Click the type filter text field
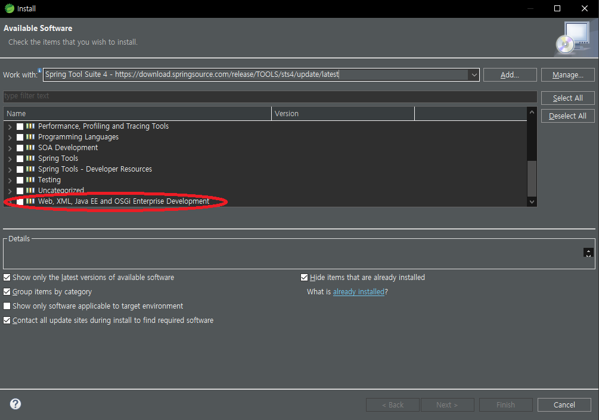599x420 pixels. (270, 97)
